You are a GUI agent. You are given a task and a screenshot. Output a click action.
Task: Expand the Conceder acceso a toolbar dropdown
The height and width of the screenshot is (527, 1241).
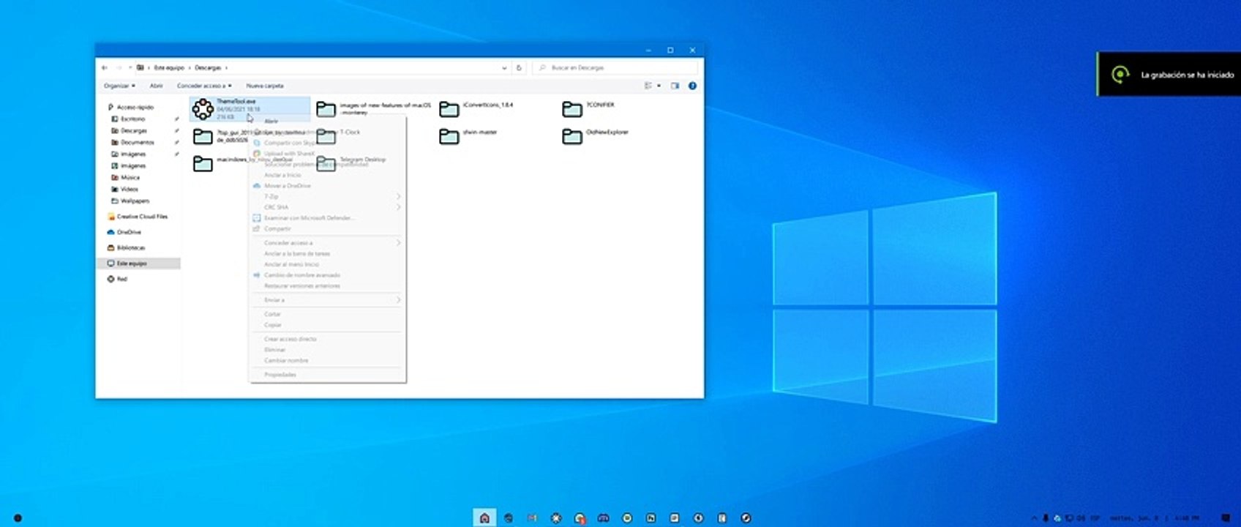pyautogui.click(x=204, y=86)
